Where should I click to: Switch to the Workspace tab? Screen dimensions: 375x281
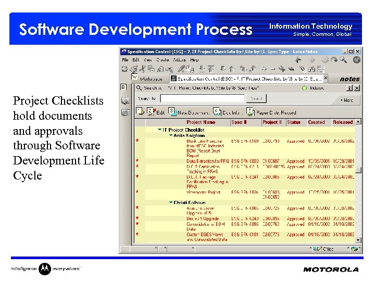151,79
